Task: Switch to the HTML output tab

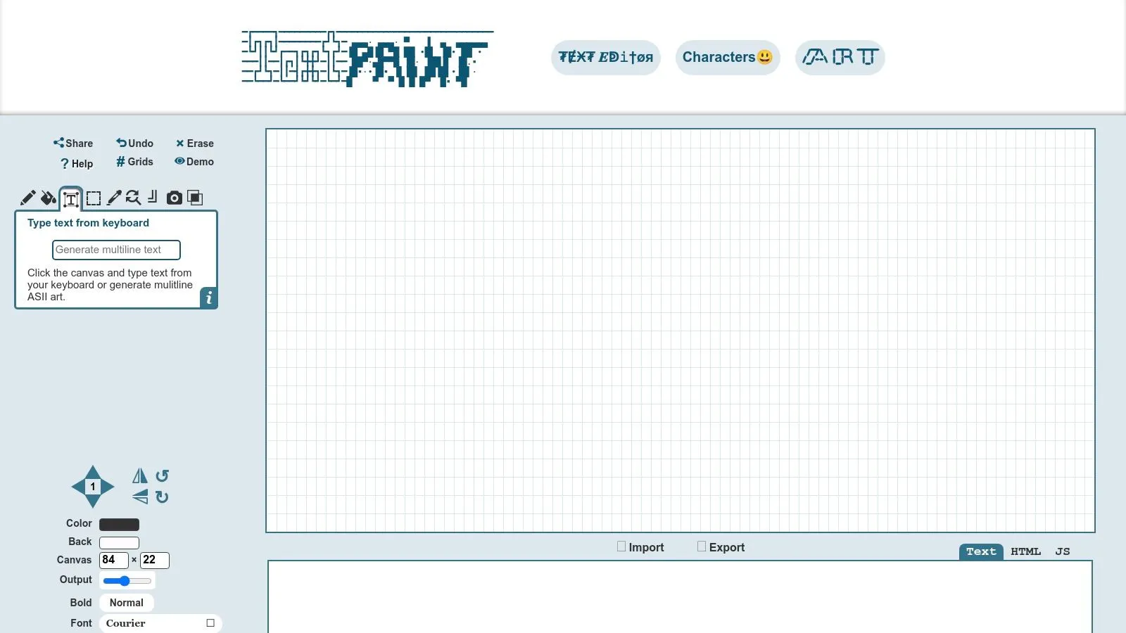Action: (x=1025, y=551)
